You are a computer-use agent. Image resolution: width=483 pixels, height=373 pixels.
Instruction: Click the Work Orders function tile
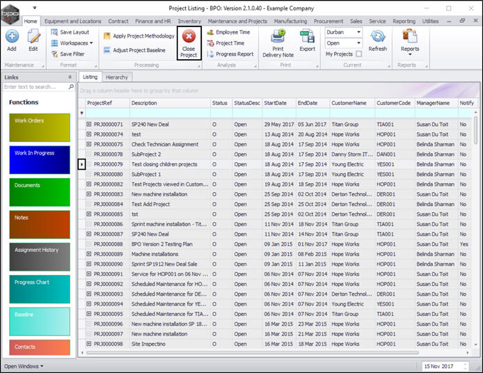pos(40,128)
